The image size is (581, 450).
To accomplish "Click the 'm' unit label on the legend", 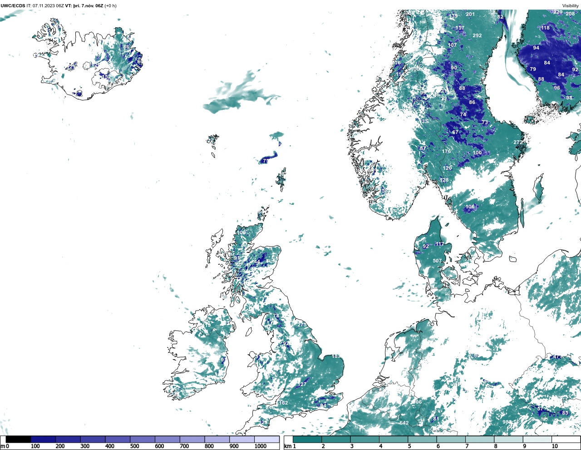I will 2,446.
